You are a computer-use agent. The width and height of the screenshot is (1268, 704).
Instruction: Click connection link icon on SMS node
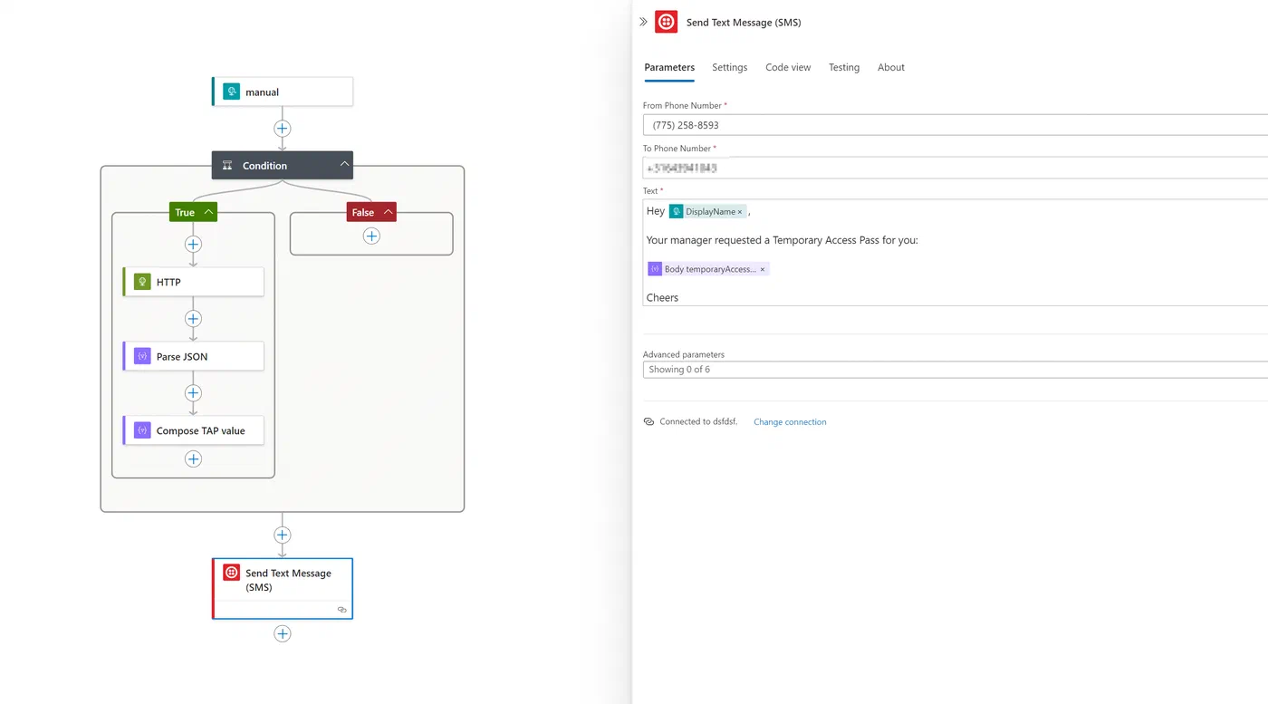pos(342,610)
